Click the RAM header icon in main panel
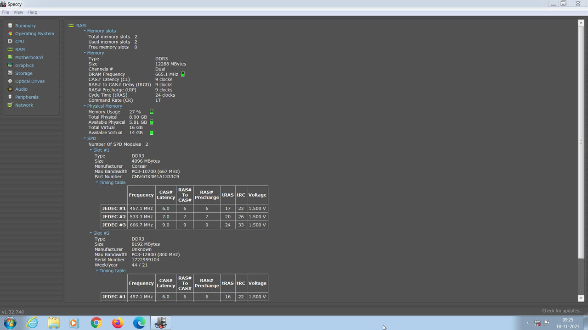Screen dimensions: 588x330 pyautogui.click(x=71, y=26)
